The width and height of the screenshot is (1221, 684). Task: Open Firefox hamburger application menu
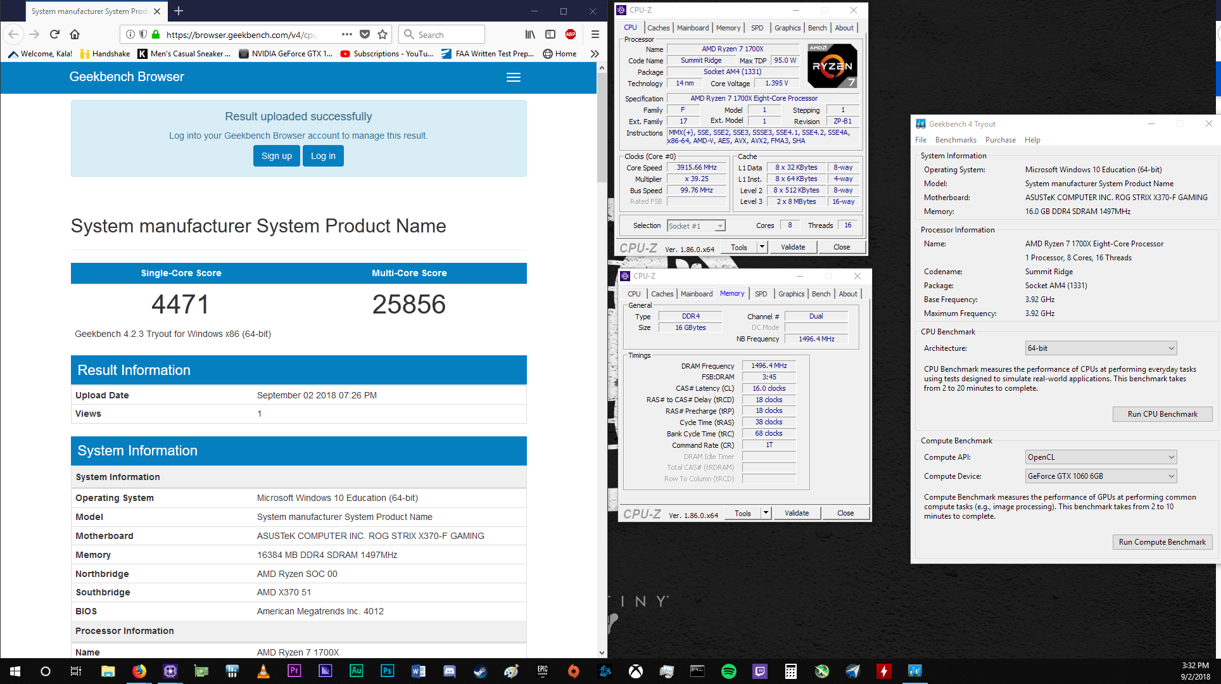(595, 34)
